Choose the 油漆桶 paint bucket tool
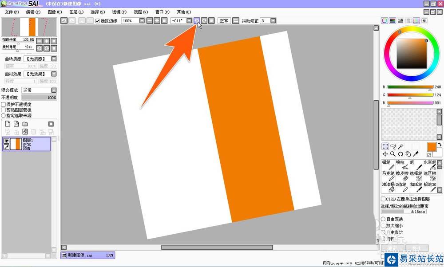444x267 pixels. (388, 187)
